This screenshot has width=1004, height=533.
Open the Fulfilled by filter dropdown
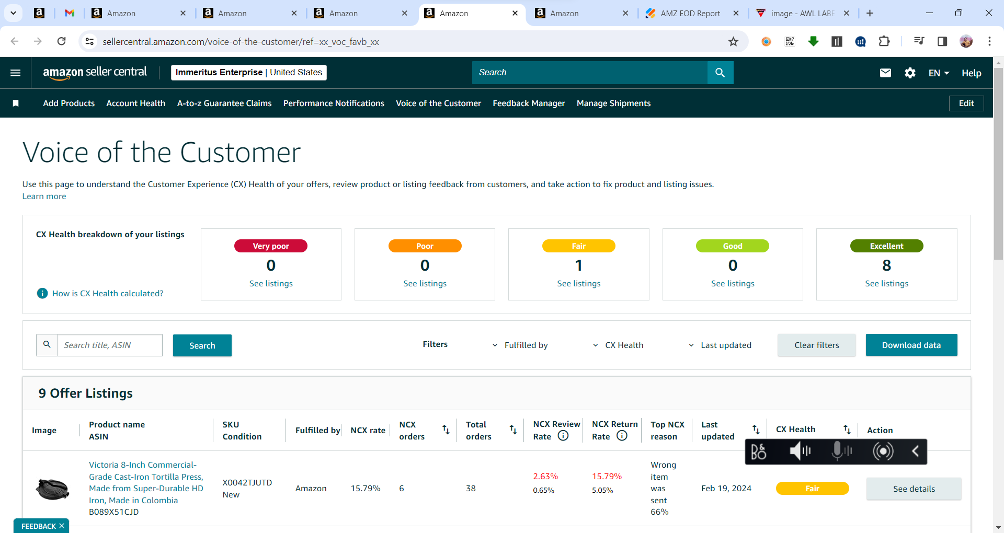[x=520, y=345]
